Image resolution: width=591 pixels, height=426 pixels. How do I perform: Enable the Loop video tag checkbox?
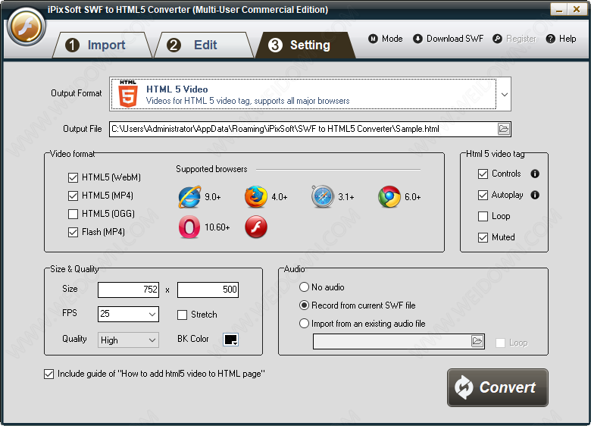483,216
